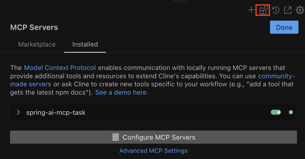Open the settings gear icon
Image resolution: width=305 pixels, height=159 pixels.
pos(299,10)
